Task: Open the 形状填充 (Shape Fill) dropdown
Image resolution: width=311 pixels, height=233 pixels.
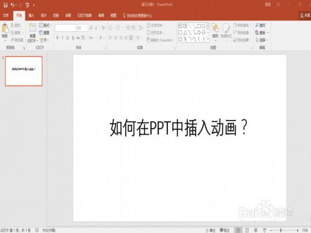Action: point(242,25)
